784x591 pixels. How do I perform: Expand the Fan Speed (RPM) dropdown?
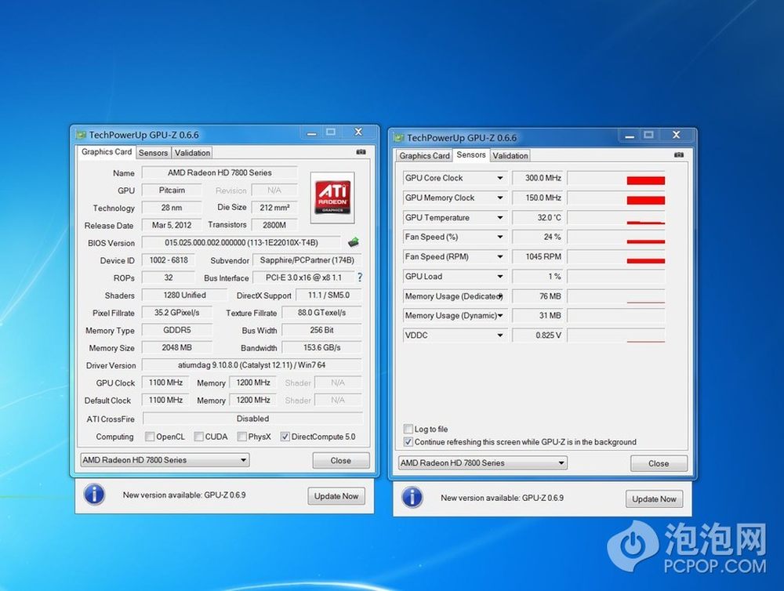click(x=499, y=257)
